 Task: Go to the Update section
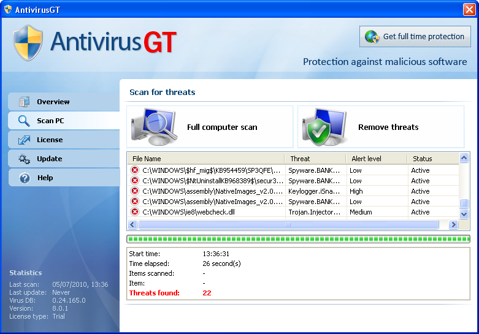(64, 159)
